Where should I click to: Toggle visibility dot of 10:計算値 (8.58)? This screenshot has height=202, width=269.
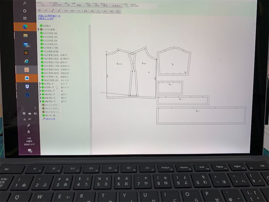(x=42, y=51)
